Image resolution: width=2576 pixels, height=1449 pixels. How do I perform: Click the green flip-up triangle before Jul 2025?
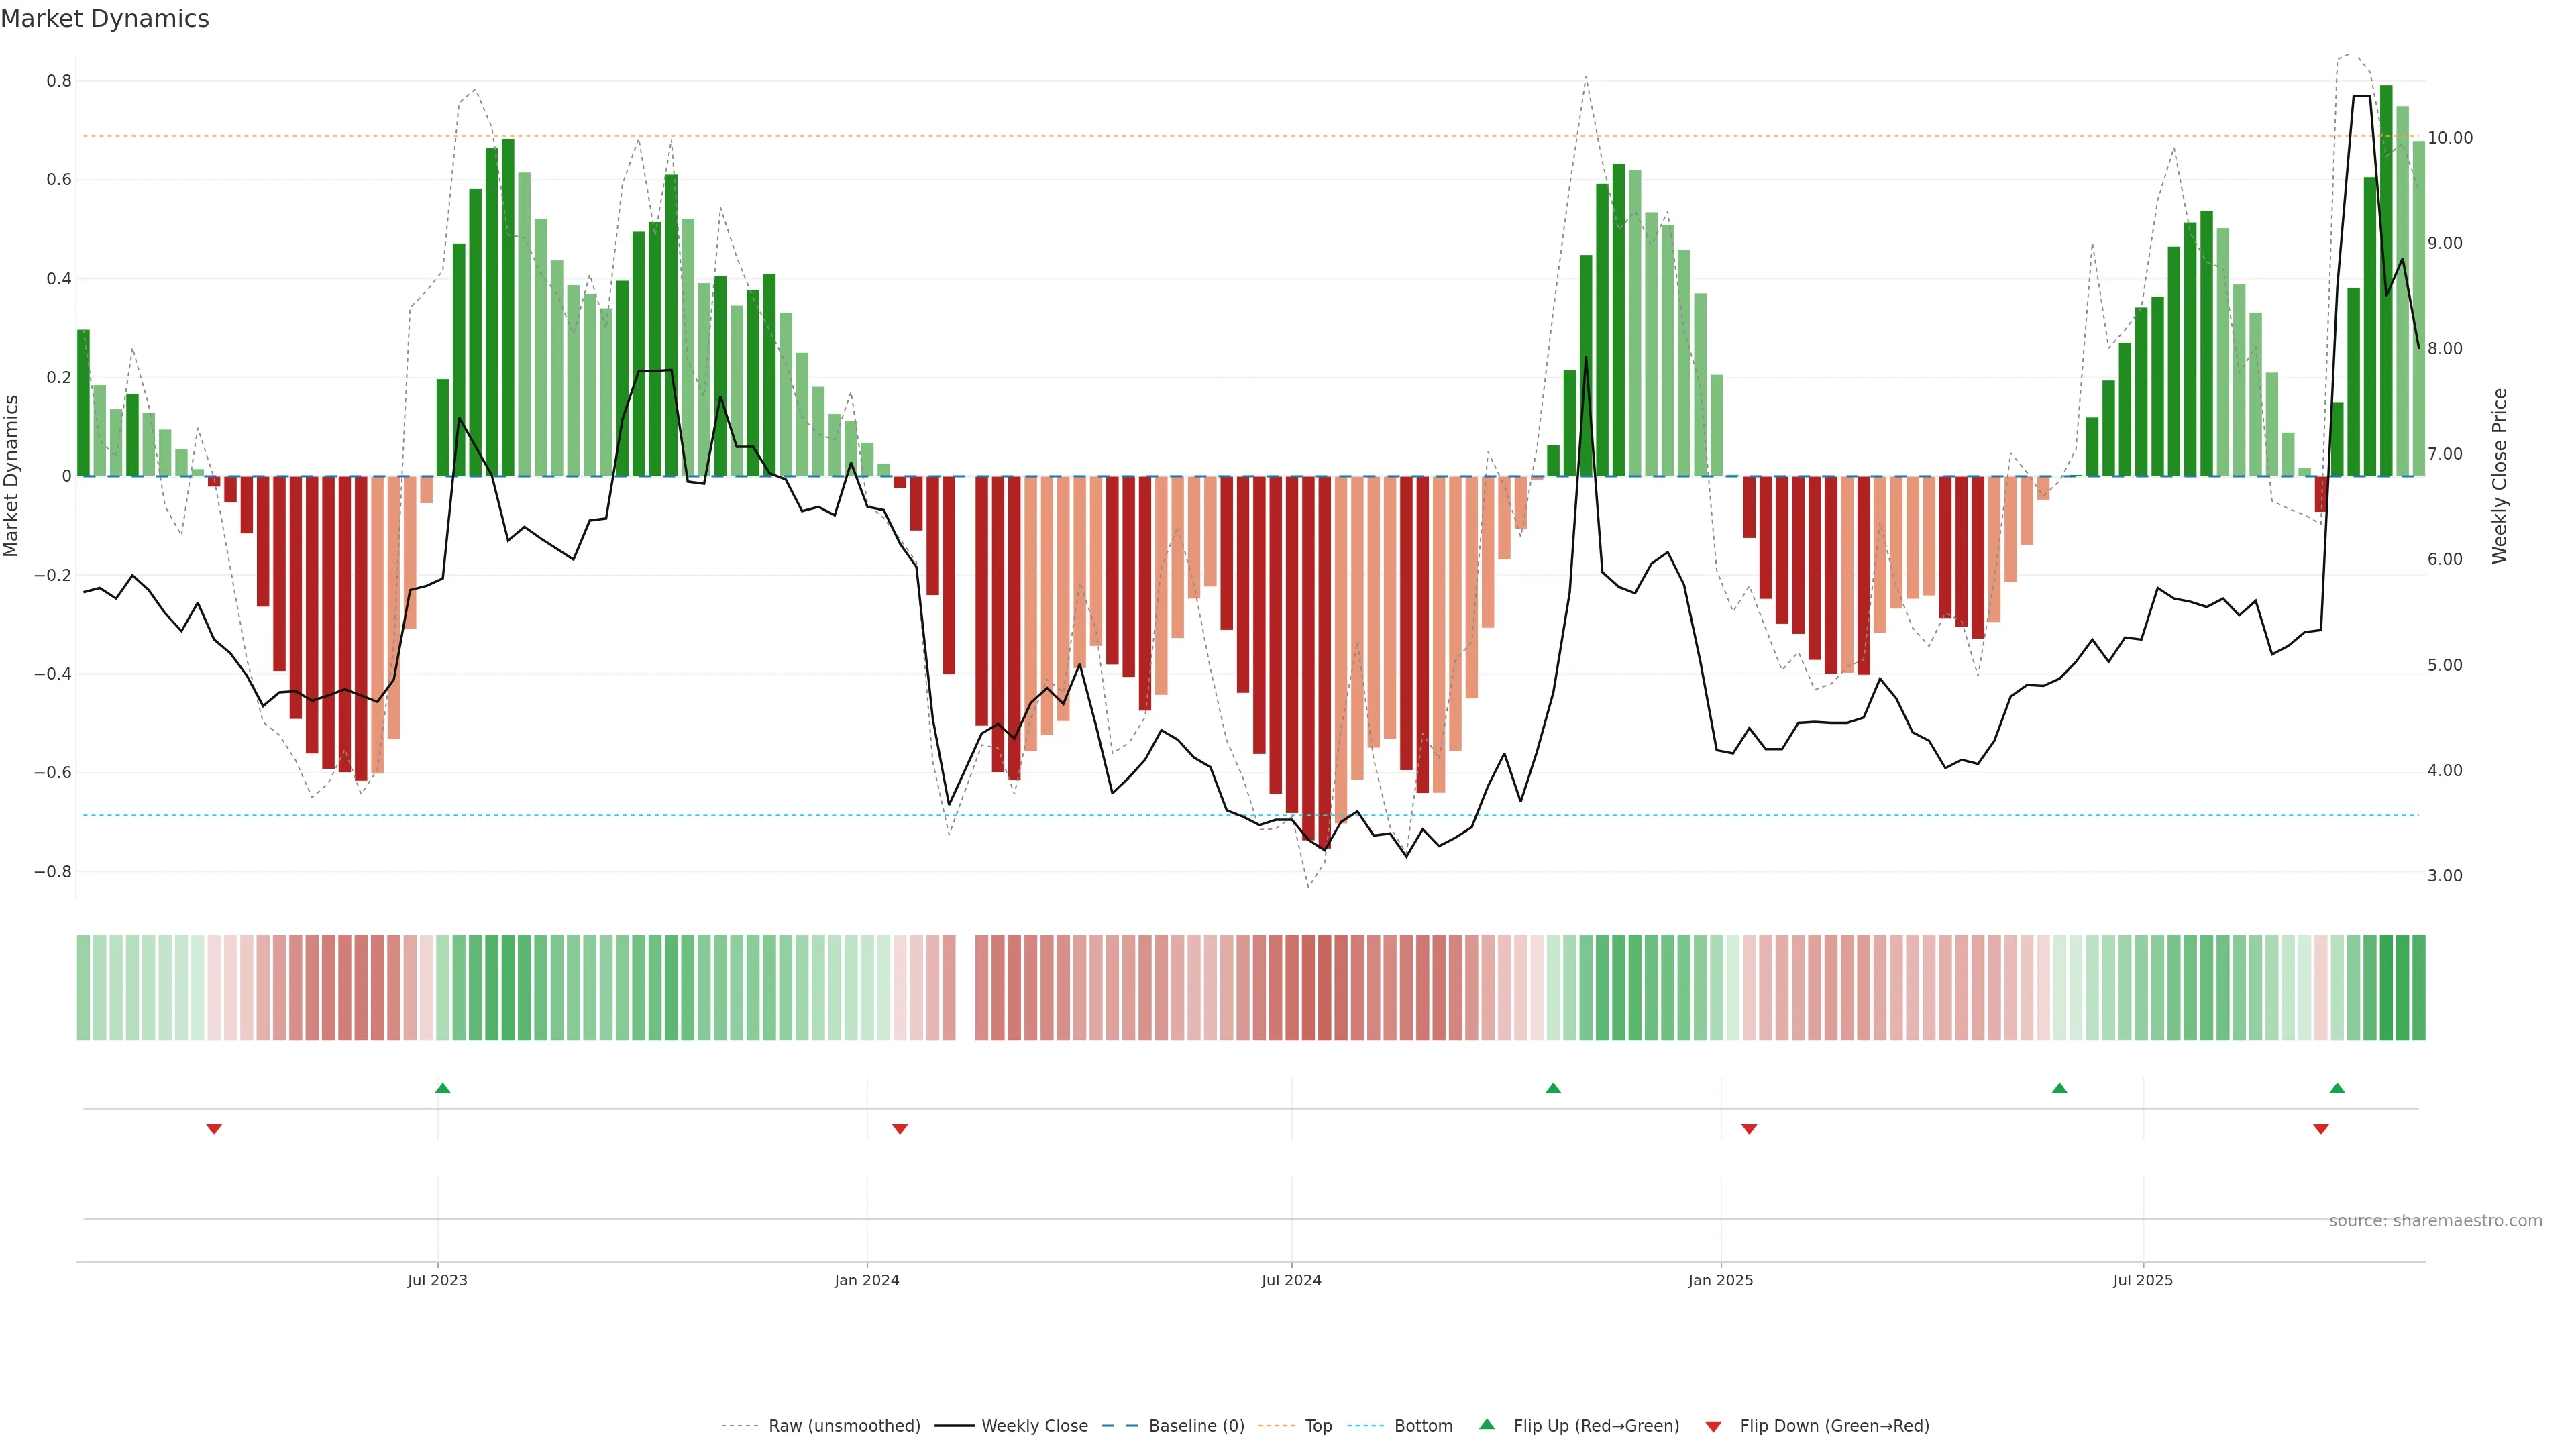2059,1088
